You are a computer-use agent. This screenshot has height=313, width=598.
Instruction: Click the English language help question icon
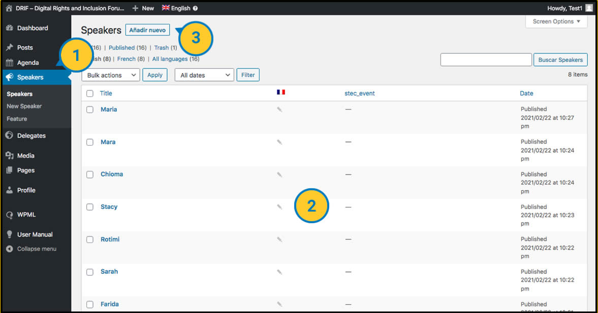[x=196, y=8]
